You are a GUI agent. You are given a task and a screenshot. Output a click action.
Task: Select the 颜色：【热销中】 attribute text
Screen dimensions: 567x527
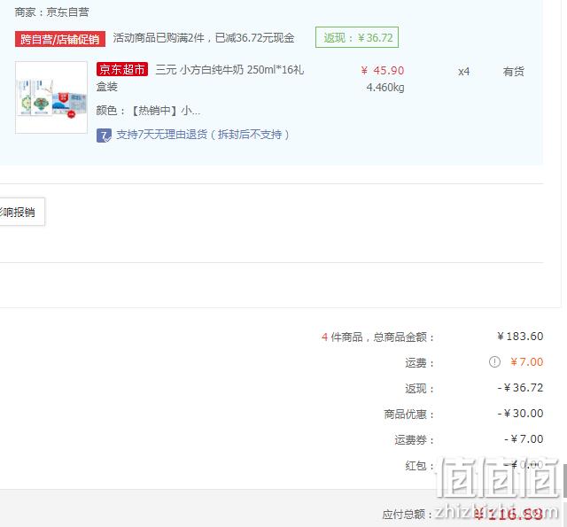(148, 110)
